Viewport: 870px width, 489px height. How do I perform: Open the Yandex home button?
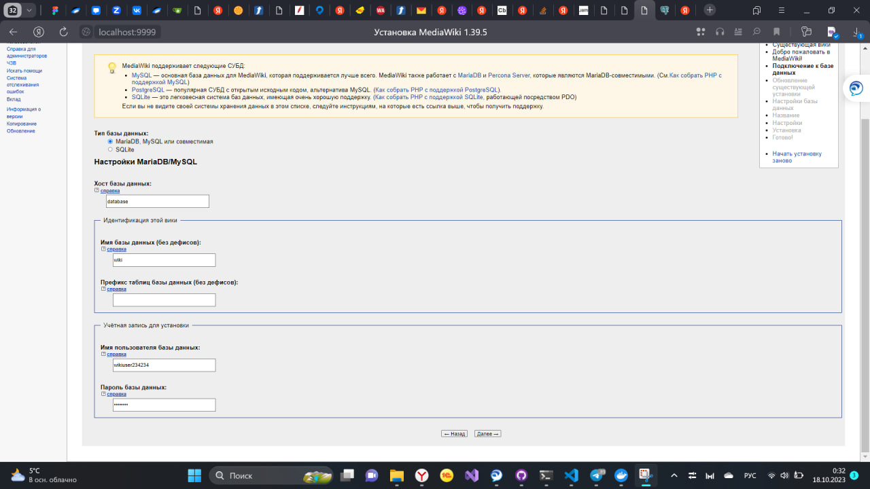(39, 32)
